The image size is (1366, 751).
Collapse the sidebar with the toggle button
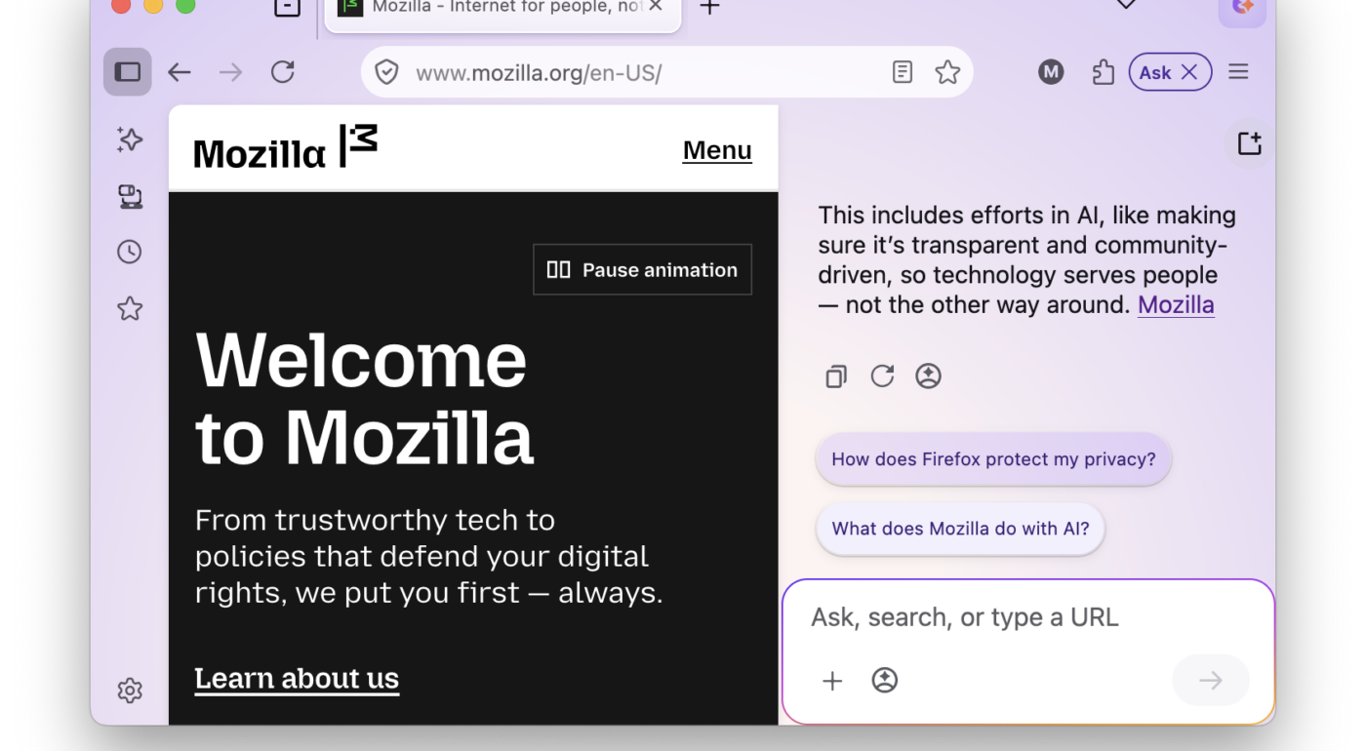[127, 71]
